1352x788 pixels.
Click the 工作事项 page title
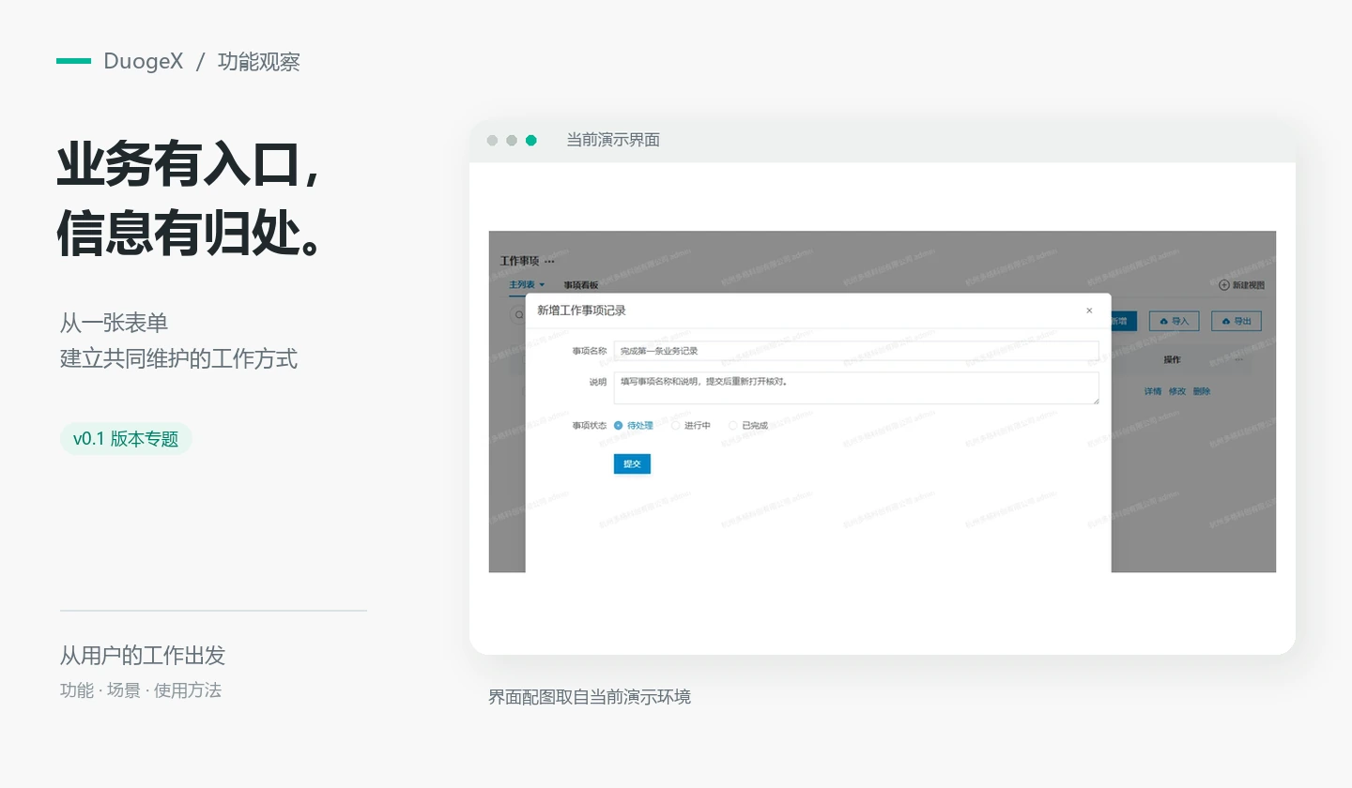[x=519, y=261]
